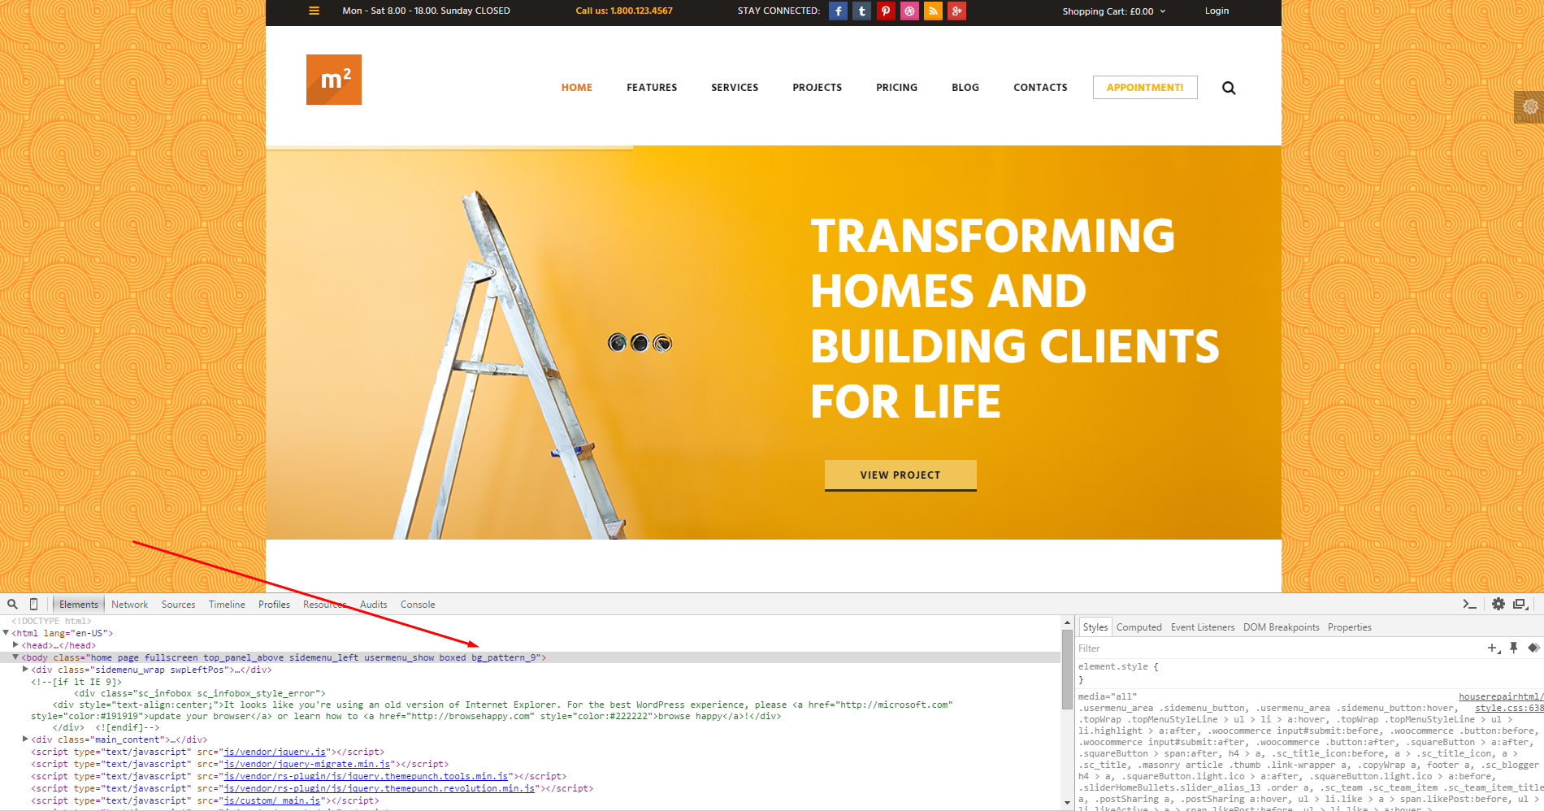
Task: Expand the head element node
Action: pos(15,645)
